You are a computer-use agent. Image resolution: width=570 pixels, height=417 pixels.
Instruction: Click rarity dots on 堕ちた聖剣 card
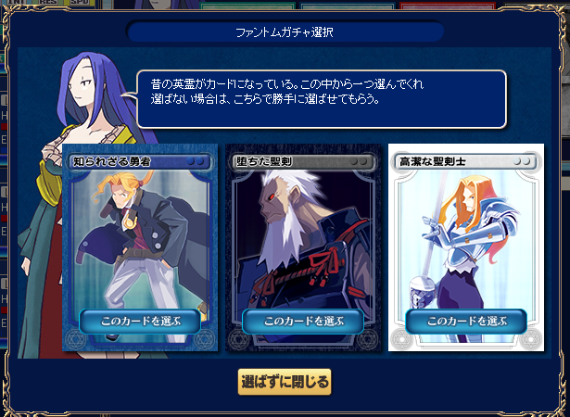point(359,161)
